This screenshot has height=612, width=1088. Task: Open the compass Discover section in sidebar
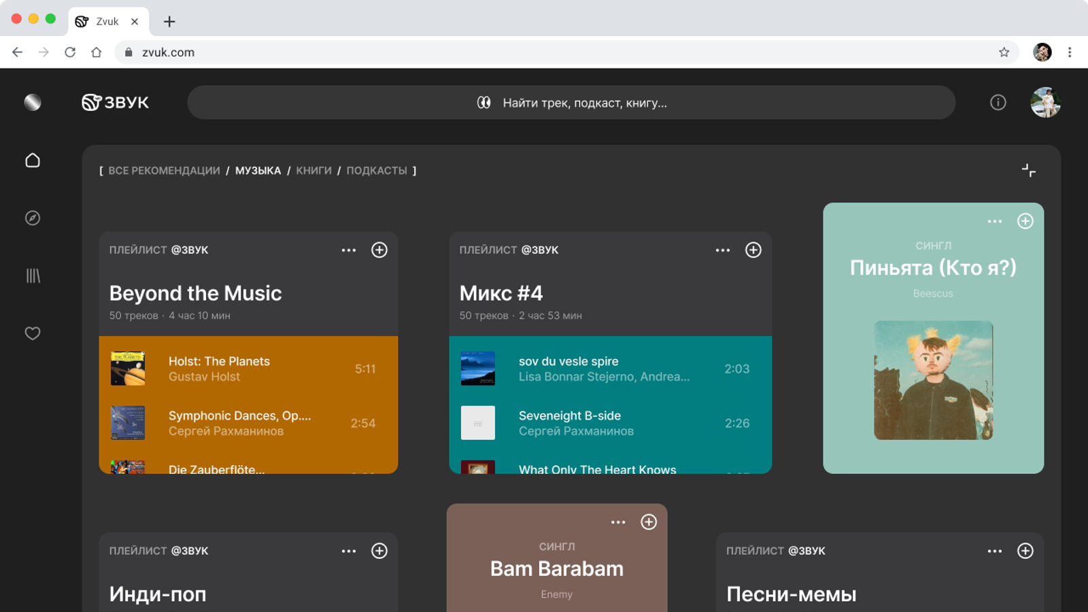[33, 218]
